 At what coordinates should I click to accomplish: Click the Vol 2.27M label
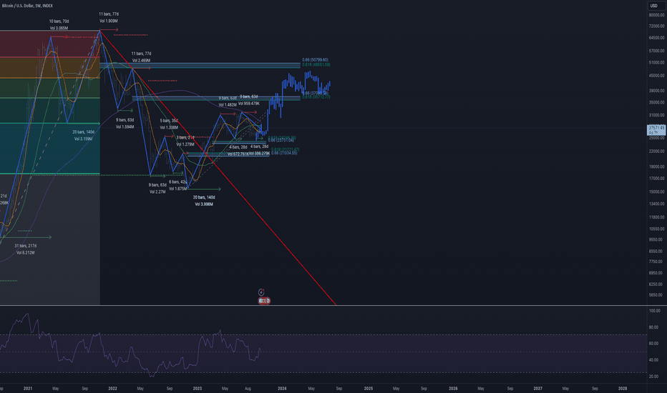pos(157,191)
